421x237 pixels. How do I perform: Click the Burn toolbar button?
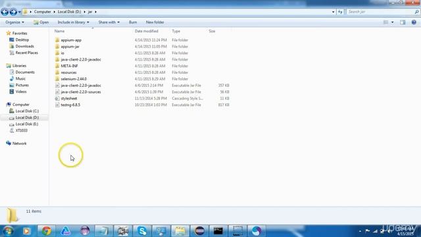133,22
